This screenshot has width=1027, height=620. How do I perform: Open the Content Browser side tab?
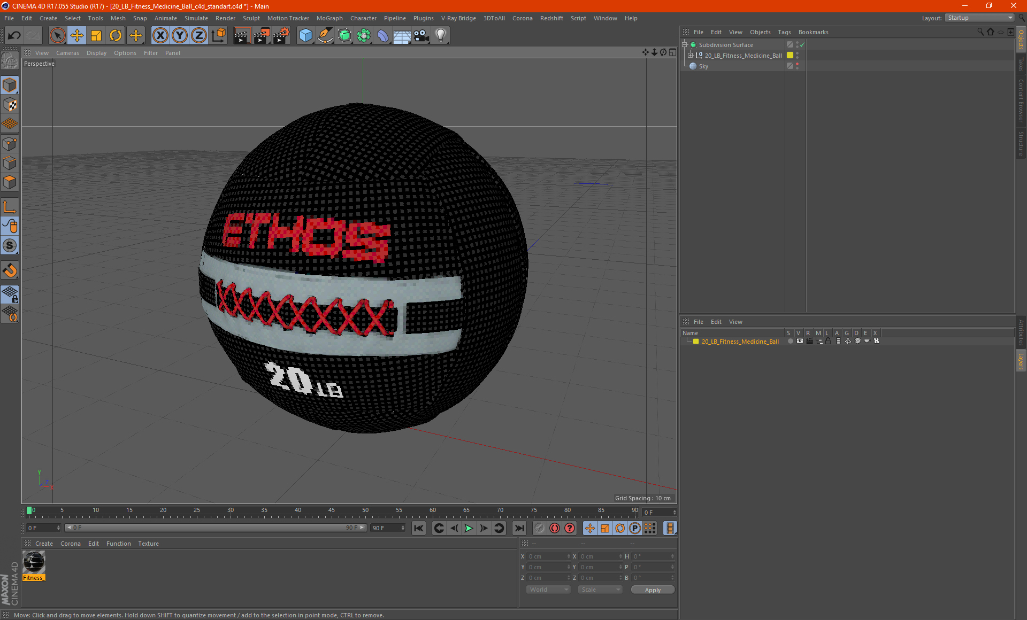coord(1021,100)
